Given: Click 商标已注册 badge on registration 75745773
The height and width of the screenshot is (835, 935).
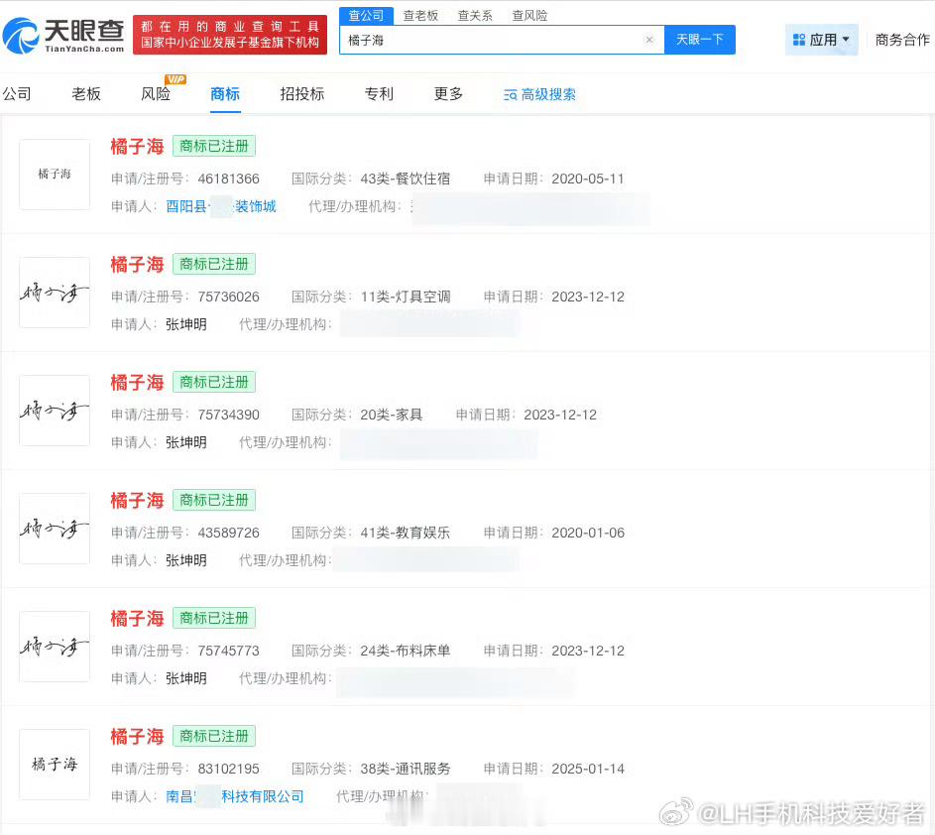Looking at the screenshot, I should point(214,619).
